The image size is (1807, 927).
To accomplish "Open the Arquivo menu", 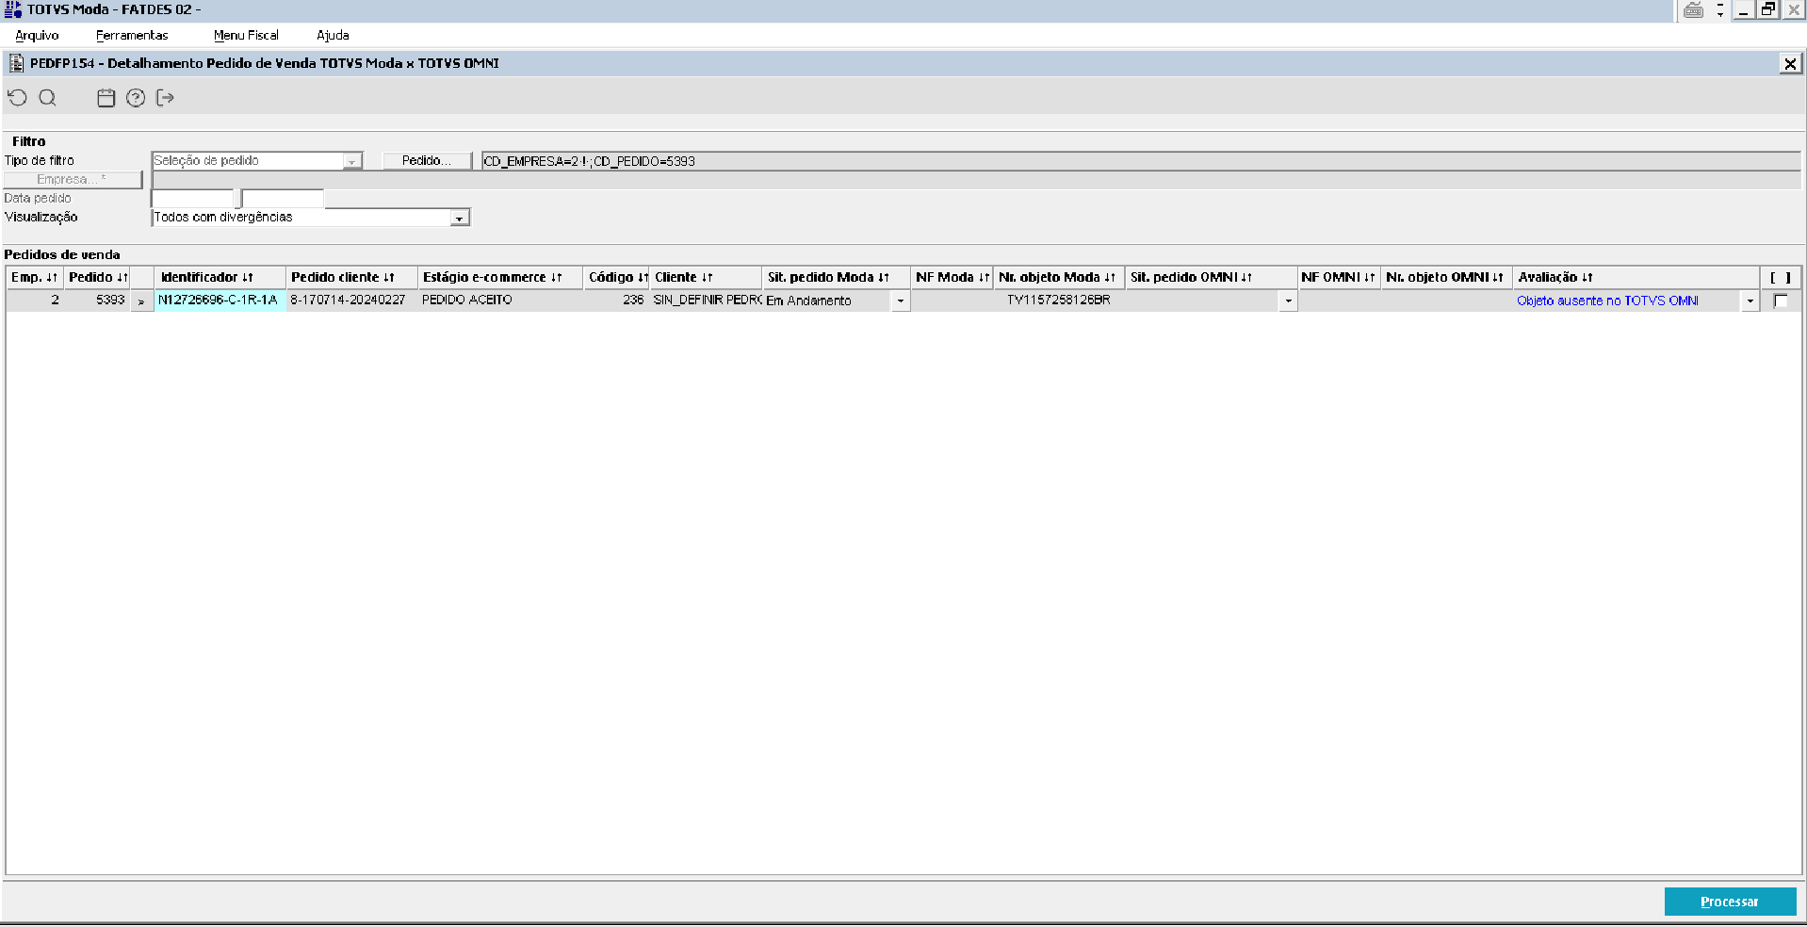I will point(37,35).
